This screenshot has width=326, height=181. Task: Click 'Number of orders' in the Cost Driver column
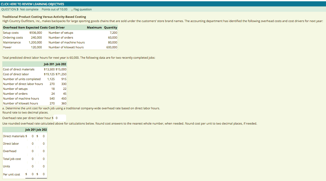click(x=61, y=38)
